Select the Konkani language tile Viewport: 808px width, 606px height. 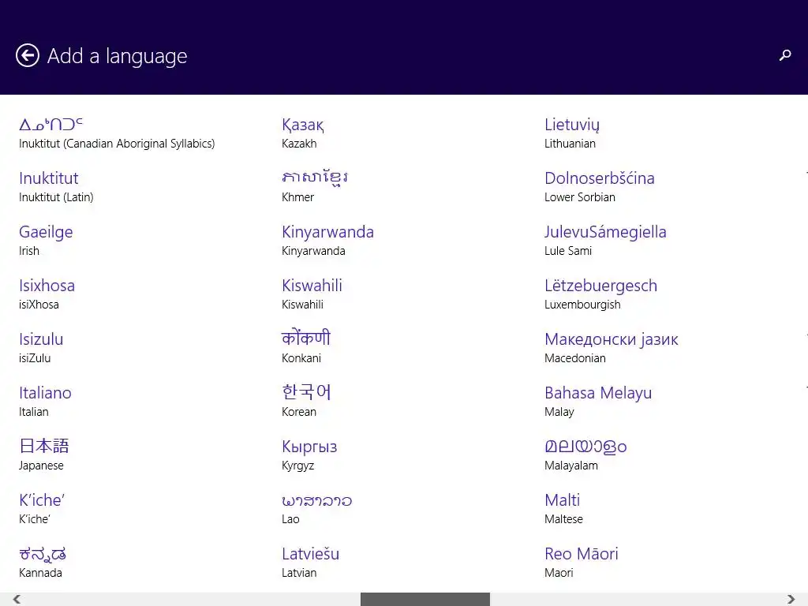[x=306, y=348]
